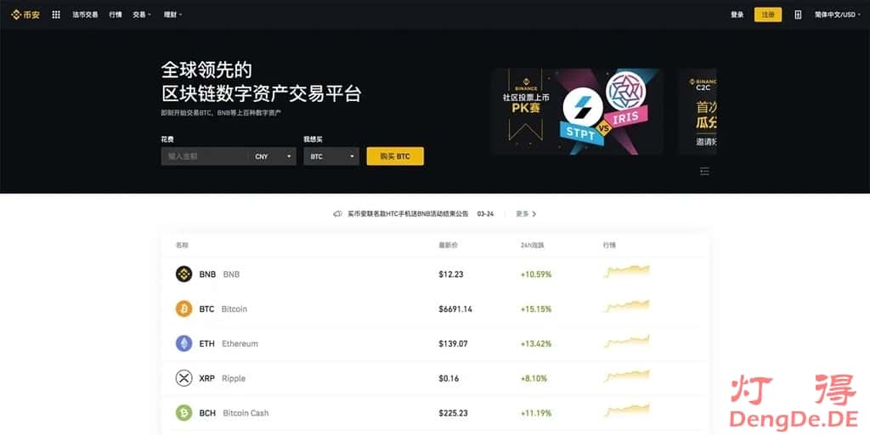Expand the BTC coin selection dropdown
Viewport: 870px width, 435px height.
click(x=331, y=156)
